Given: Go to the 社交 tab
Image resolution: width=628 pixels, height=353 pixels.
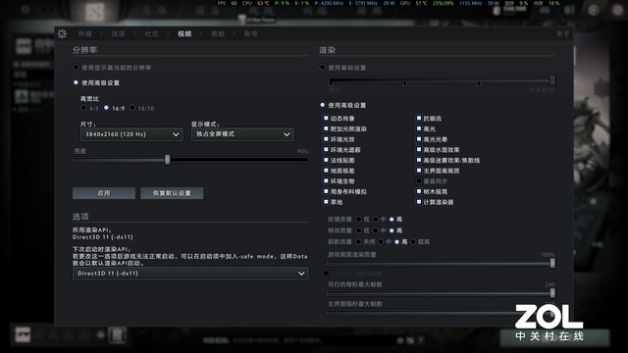Looking at the screenshot, I should (x=151, y=34).
